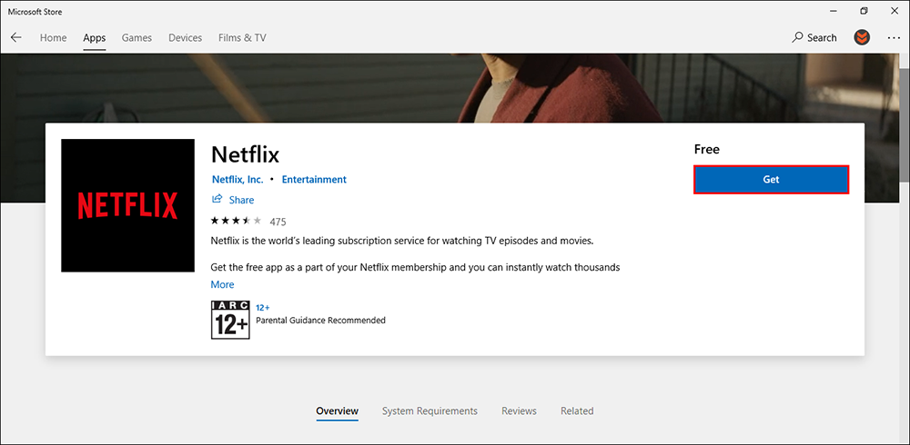The width and height of the screenshot is (910, 445).
Task: Click the Free price label
Action: pos(706,150)
